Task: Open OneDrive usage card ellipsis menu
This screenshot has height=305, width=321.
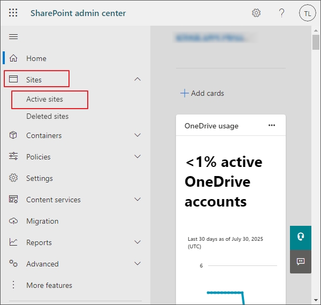Action: point(272,125)
